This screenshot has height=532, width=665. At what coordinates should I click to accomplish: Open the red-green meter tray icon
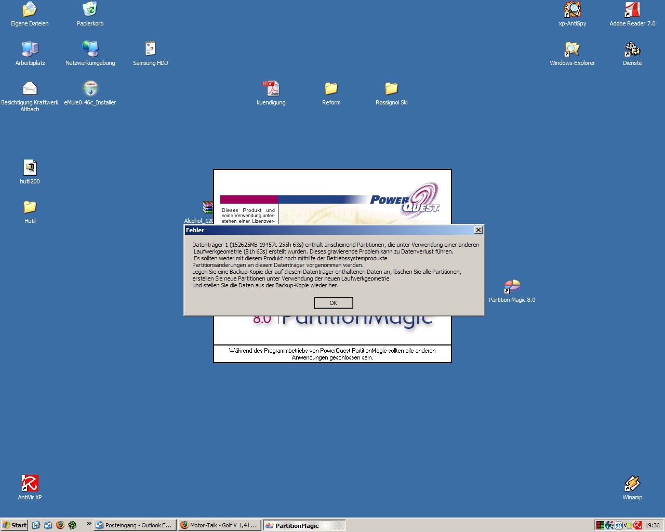(x=600, y=525)
